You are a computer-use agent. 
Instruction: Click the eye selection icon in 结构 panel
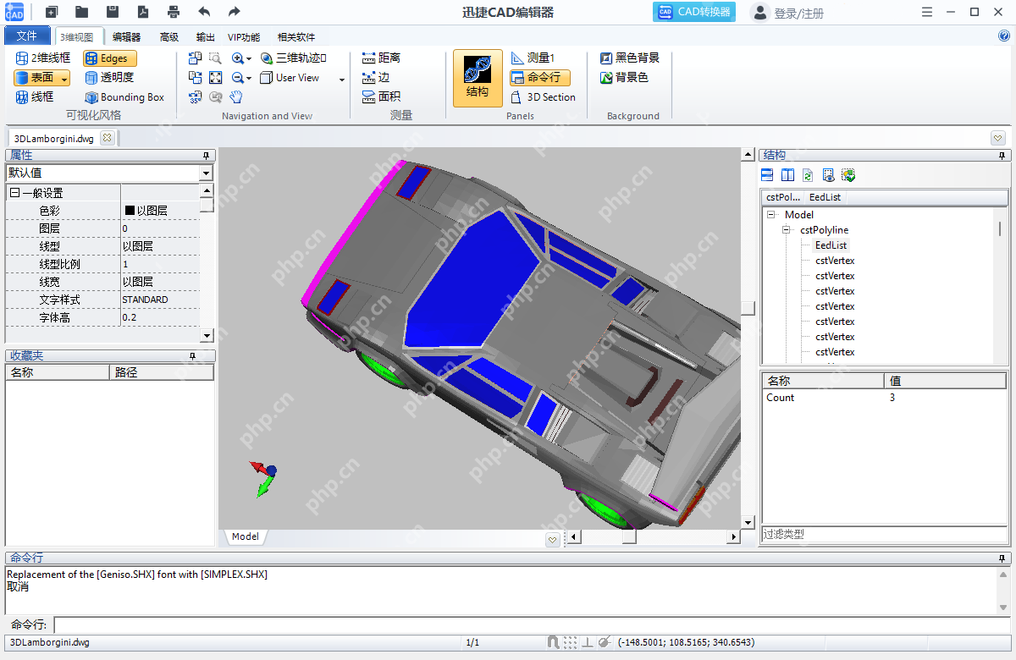pyautogui.click(x=828, y=175)
